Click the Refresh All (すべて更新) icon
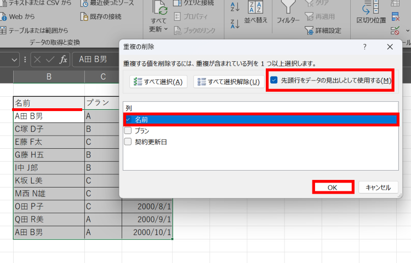411x263 pixels. coord(159,9)
